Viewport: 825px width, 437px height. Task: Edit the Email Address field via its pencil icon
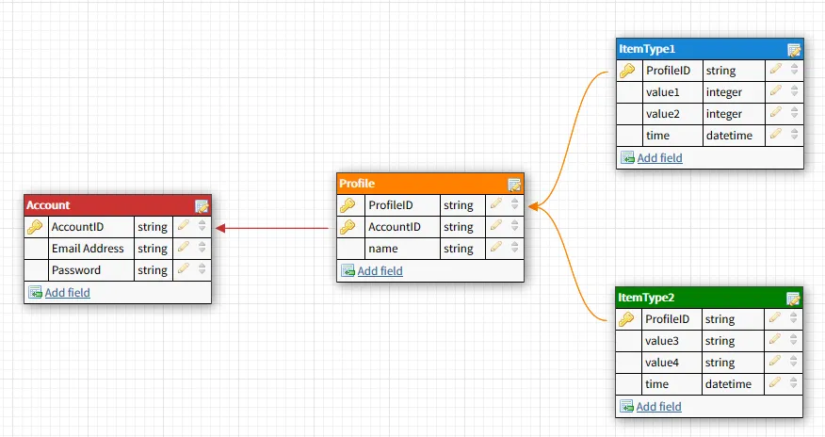pos(183,247)
